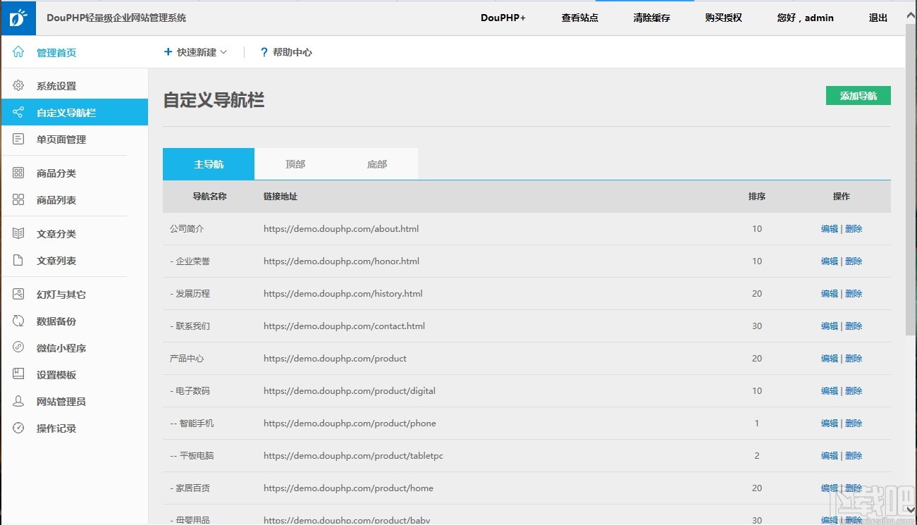Screen dimensions: 917x525
Task: Delete the 联系我们 navigation row
Action: pos(854,326)
